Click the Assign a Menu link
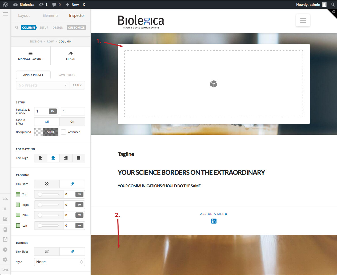The height and width of the screenshot is (275, 337). [x=214, y=214]
